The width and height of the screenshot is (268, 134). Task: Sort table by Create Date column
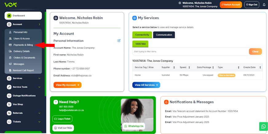click(x=260, y=67)
